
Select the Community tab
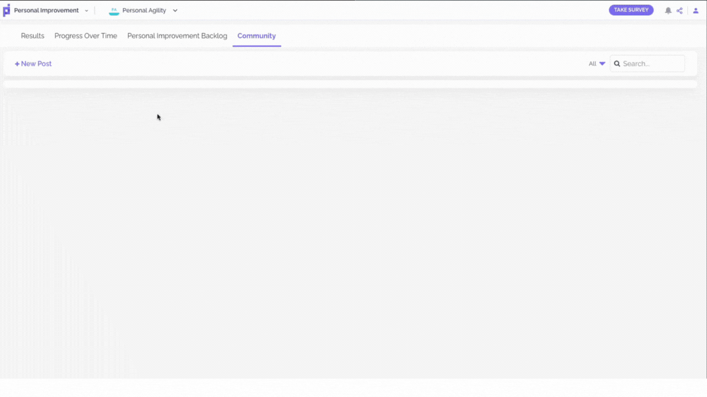(x=257, y=36)
